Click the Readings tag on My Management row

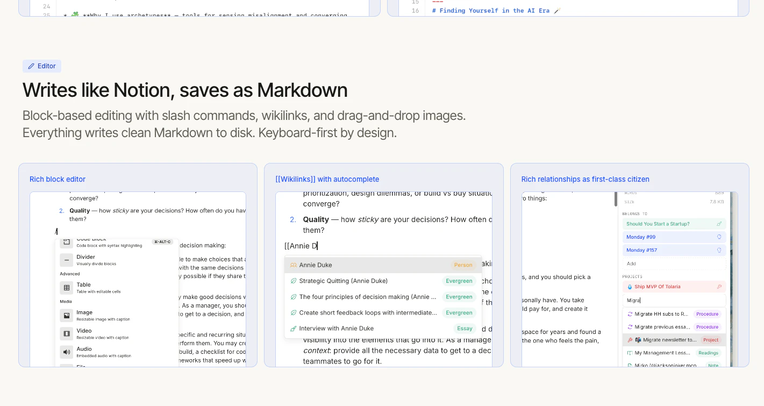(708, 353)
